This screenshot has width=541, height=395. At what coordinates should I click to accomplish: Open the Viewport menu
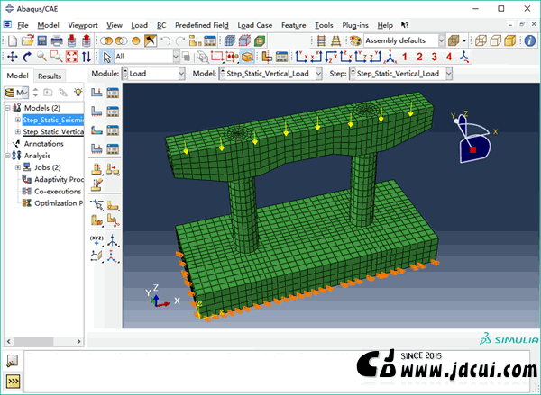(x=83, y=25)
